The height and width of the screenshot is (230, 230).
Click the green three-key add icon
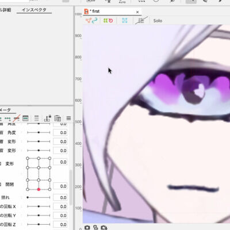[x=7, y=118]
